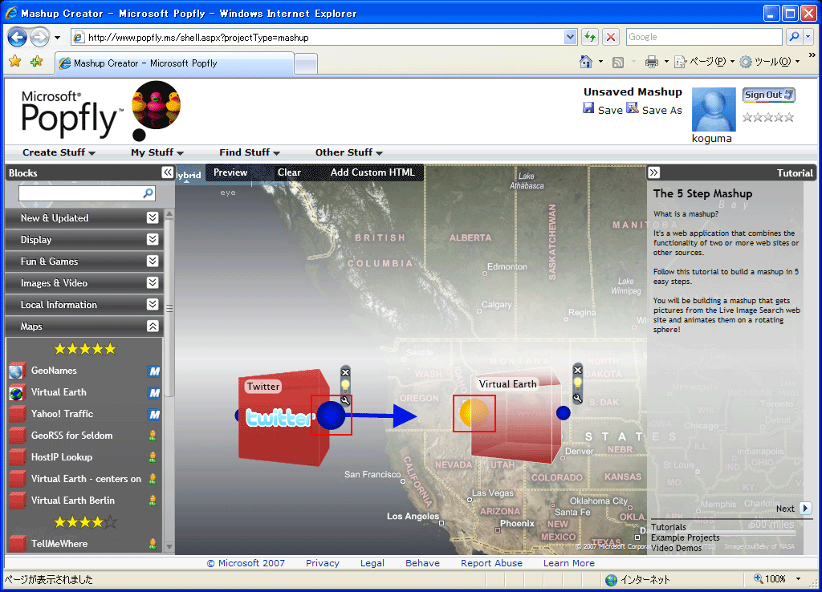Screen dimensions: 822x592
Task: Click the Privacy footer link
Action: pyautogui.click(x=323, y=563)
